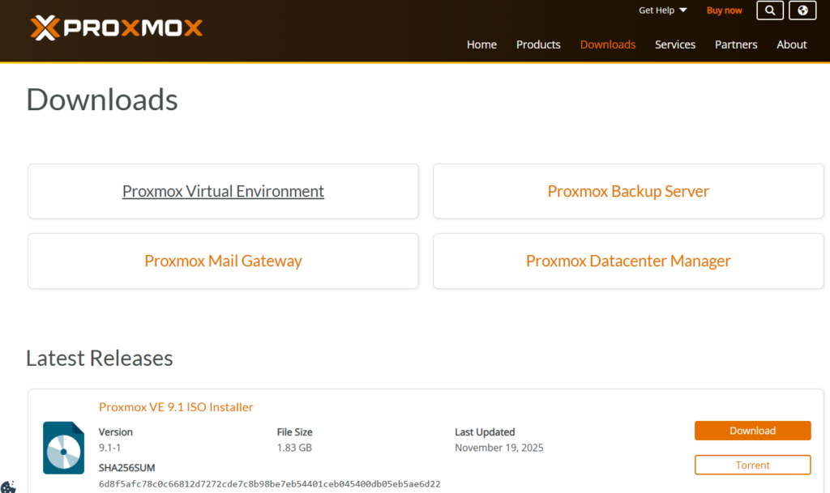Viewport: 830px width, 493px height.
Task: Click the Proxmox logo in the header
Action: [117, 28]
